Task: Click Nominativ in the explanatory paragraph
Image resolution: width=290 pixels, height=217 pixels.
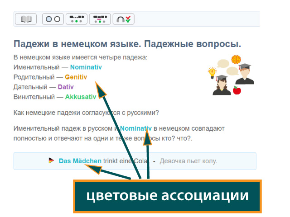Action: click(x=135, y=128)
